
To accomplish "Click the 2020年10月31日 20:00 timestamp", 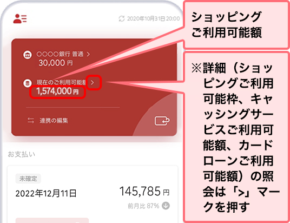I will pos(153,19).
